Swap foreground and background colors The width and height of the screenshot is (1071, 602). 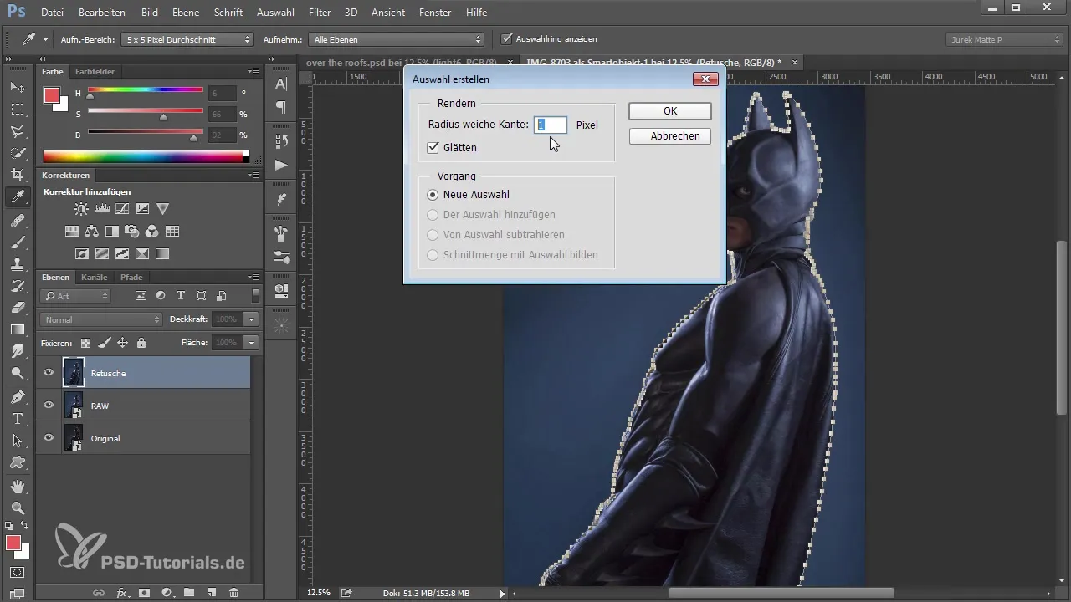coord(25,525)
